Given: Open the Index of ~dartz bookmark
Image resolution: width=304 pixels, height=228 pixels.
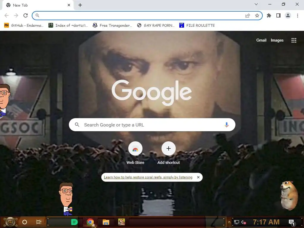Looking at the screenshot, I should pos(68,26).
